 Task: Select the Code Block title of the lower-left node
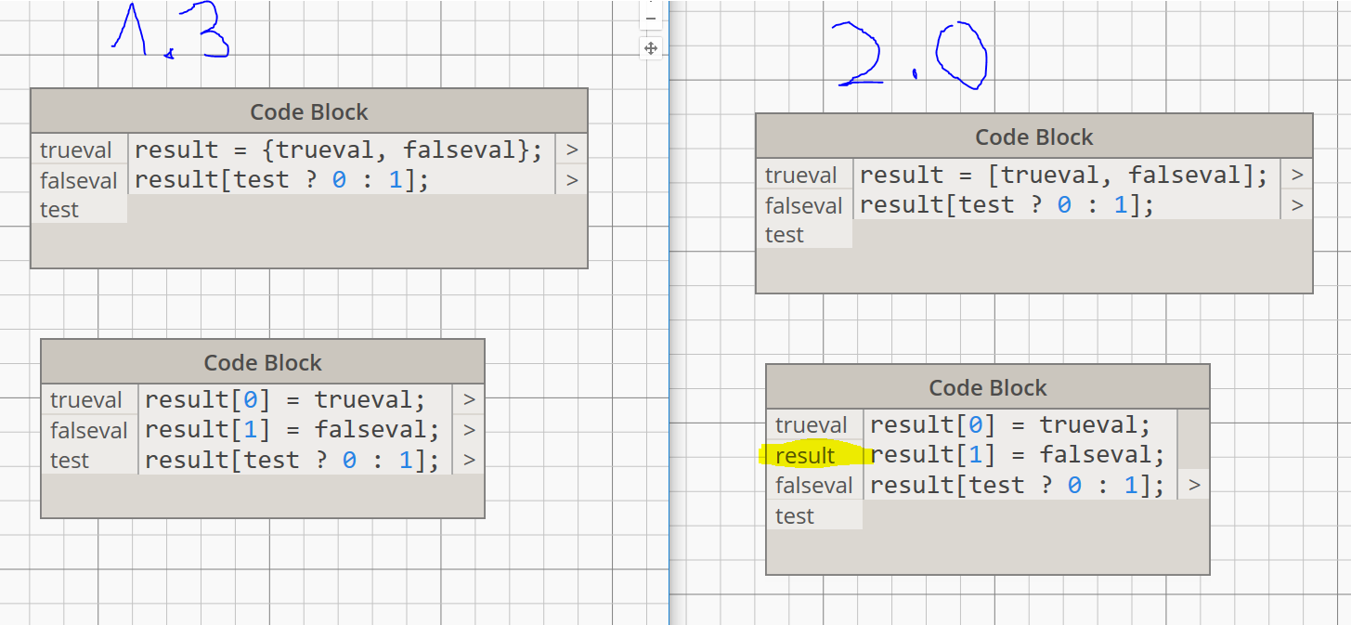tap(263, 362)
